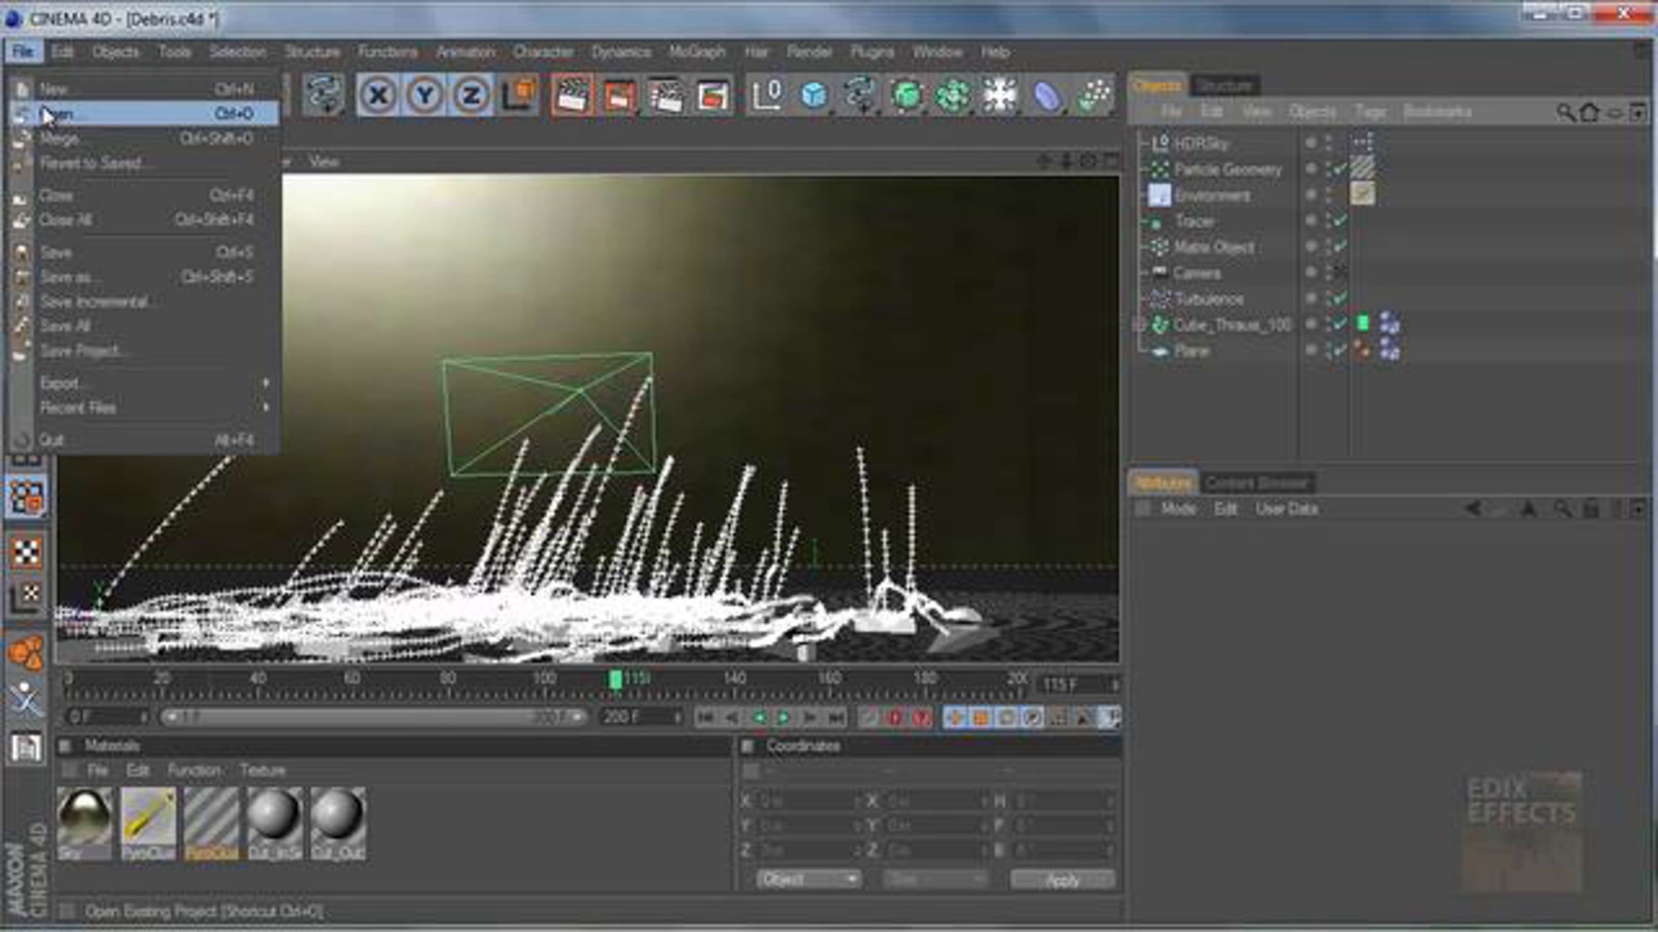Select the Sky material thumbnail
1658x932 pixels.
point(84,824)
